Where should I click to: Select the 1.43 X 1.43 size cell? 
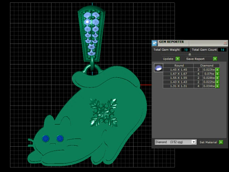[x=178, y=82]
